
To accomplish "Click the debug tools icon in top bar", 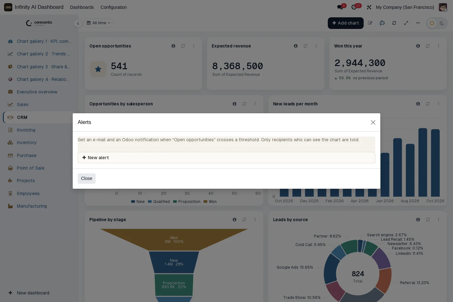I will coord(369,7).
